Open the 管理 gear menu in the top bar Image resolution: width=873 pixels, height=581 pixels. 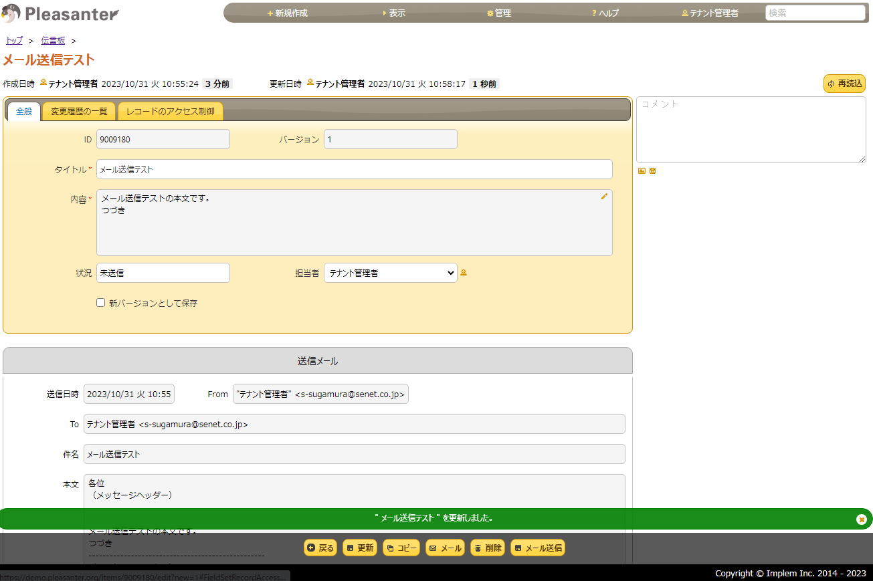click(x=498, y=12)
